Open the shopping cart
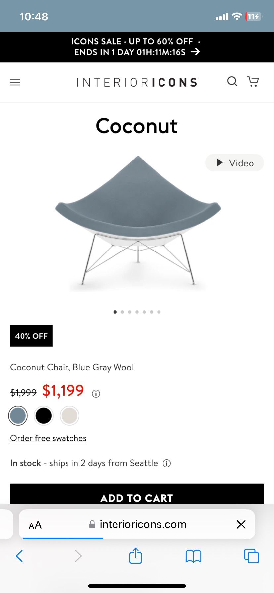The image size is (274, 593). click(253, 81)
